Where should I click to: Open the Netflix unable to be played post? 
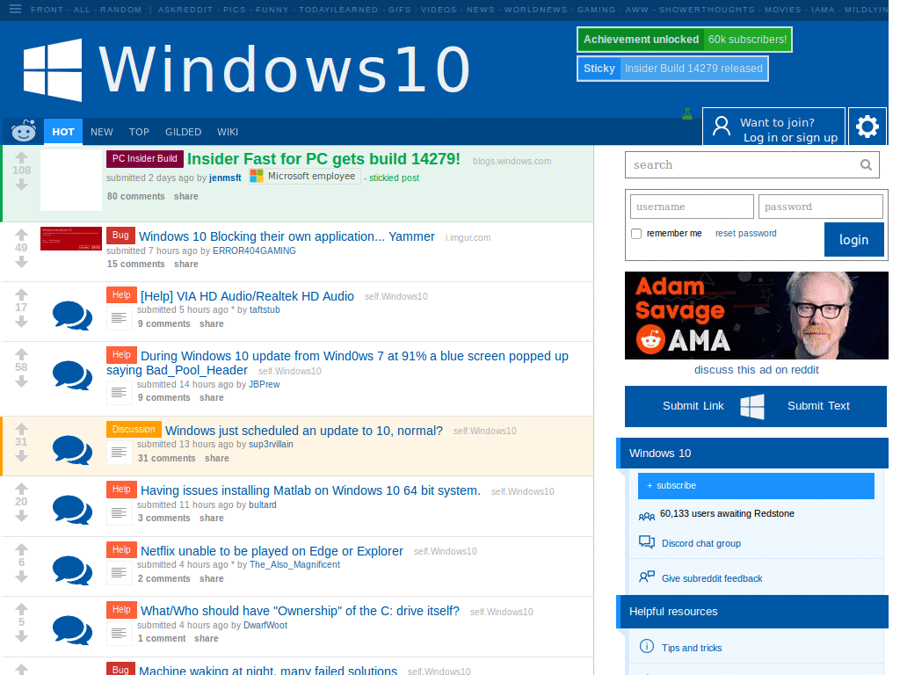[x=272, y=551]
